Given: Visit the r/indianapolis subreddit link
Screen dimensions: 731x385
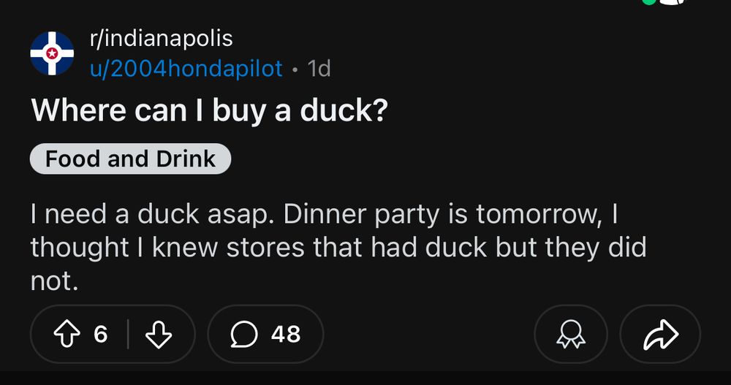Looking at the screenshot, I should (x=161, y=38).
